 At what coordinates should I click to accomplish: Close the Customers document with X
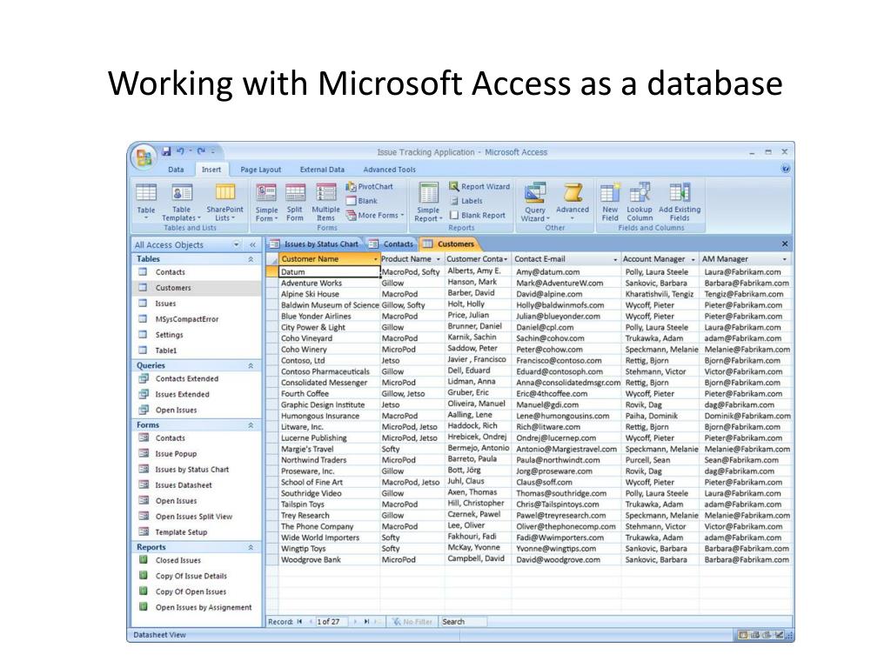coord(785,244)
